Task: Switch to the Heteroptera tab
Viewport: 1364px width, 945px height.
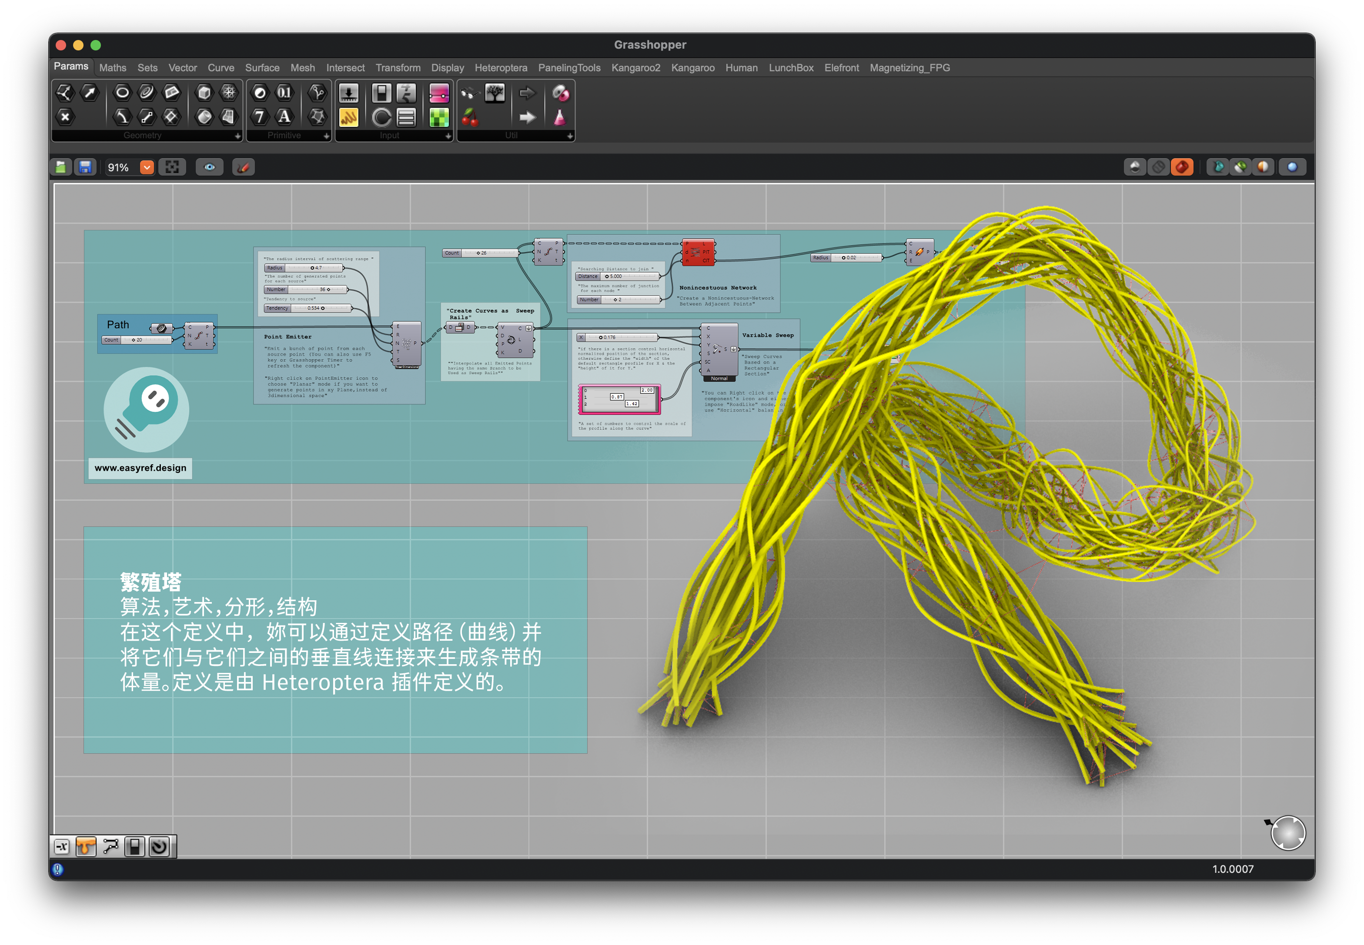Action: coord(501,68)
